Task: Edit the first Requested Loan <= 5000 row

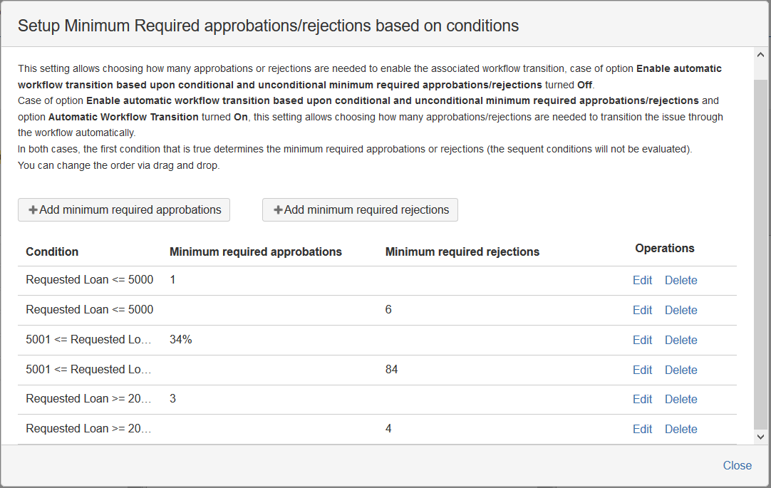Action: coord(642,281)
